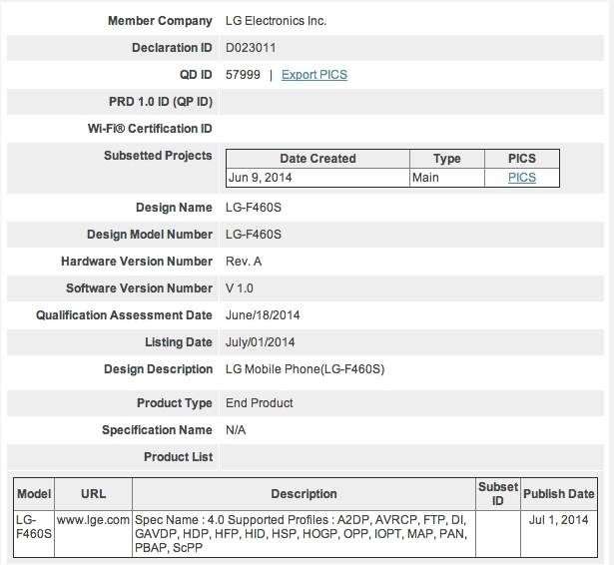Click the Design Description label
Image resolution: width=614 pixels, height=565 pixels.
click(x=158, y=369)
